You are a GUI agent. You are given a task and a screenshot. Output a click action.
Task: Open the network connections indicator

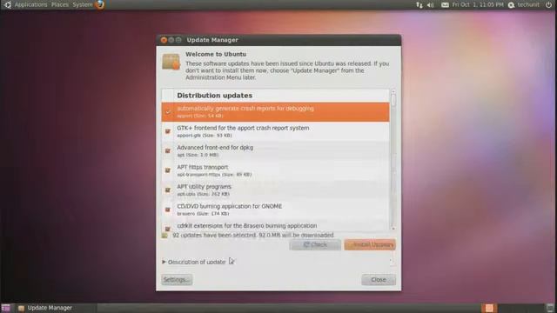click(x=419, y=4)
